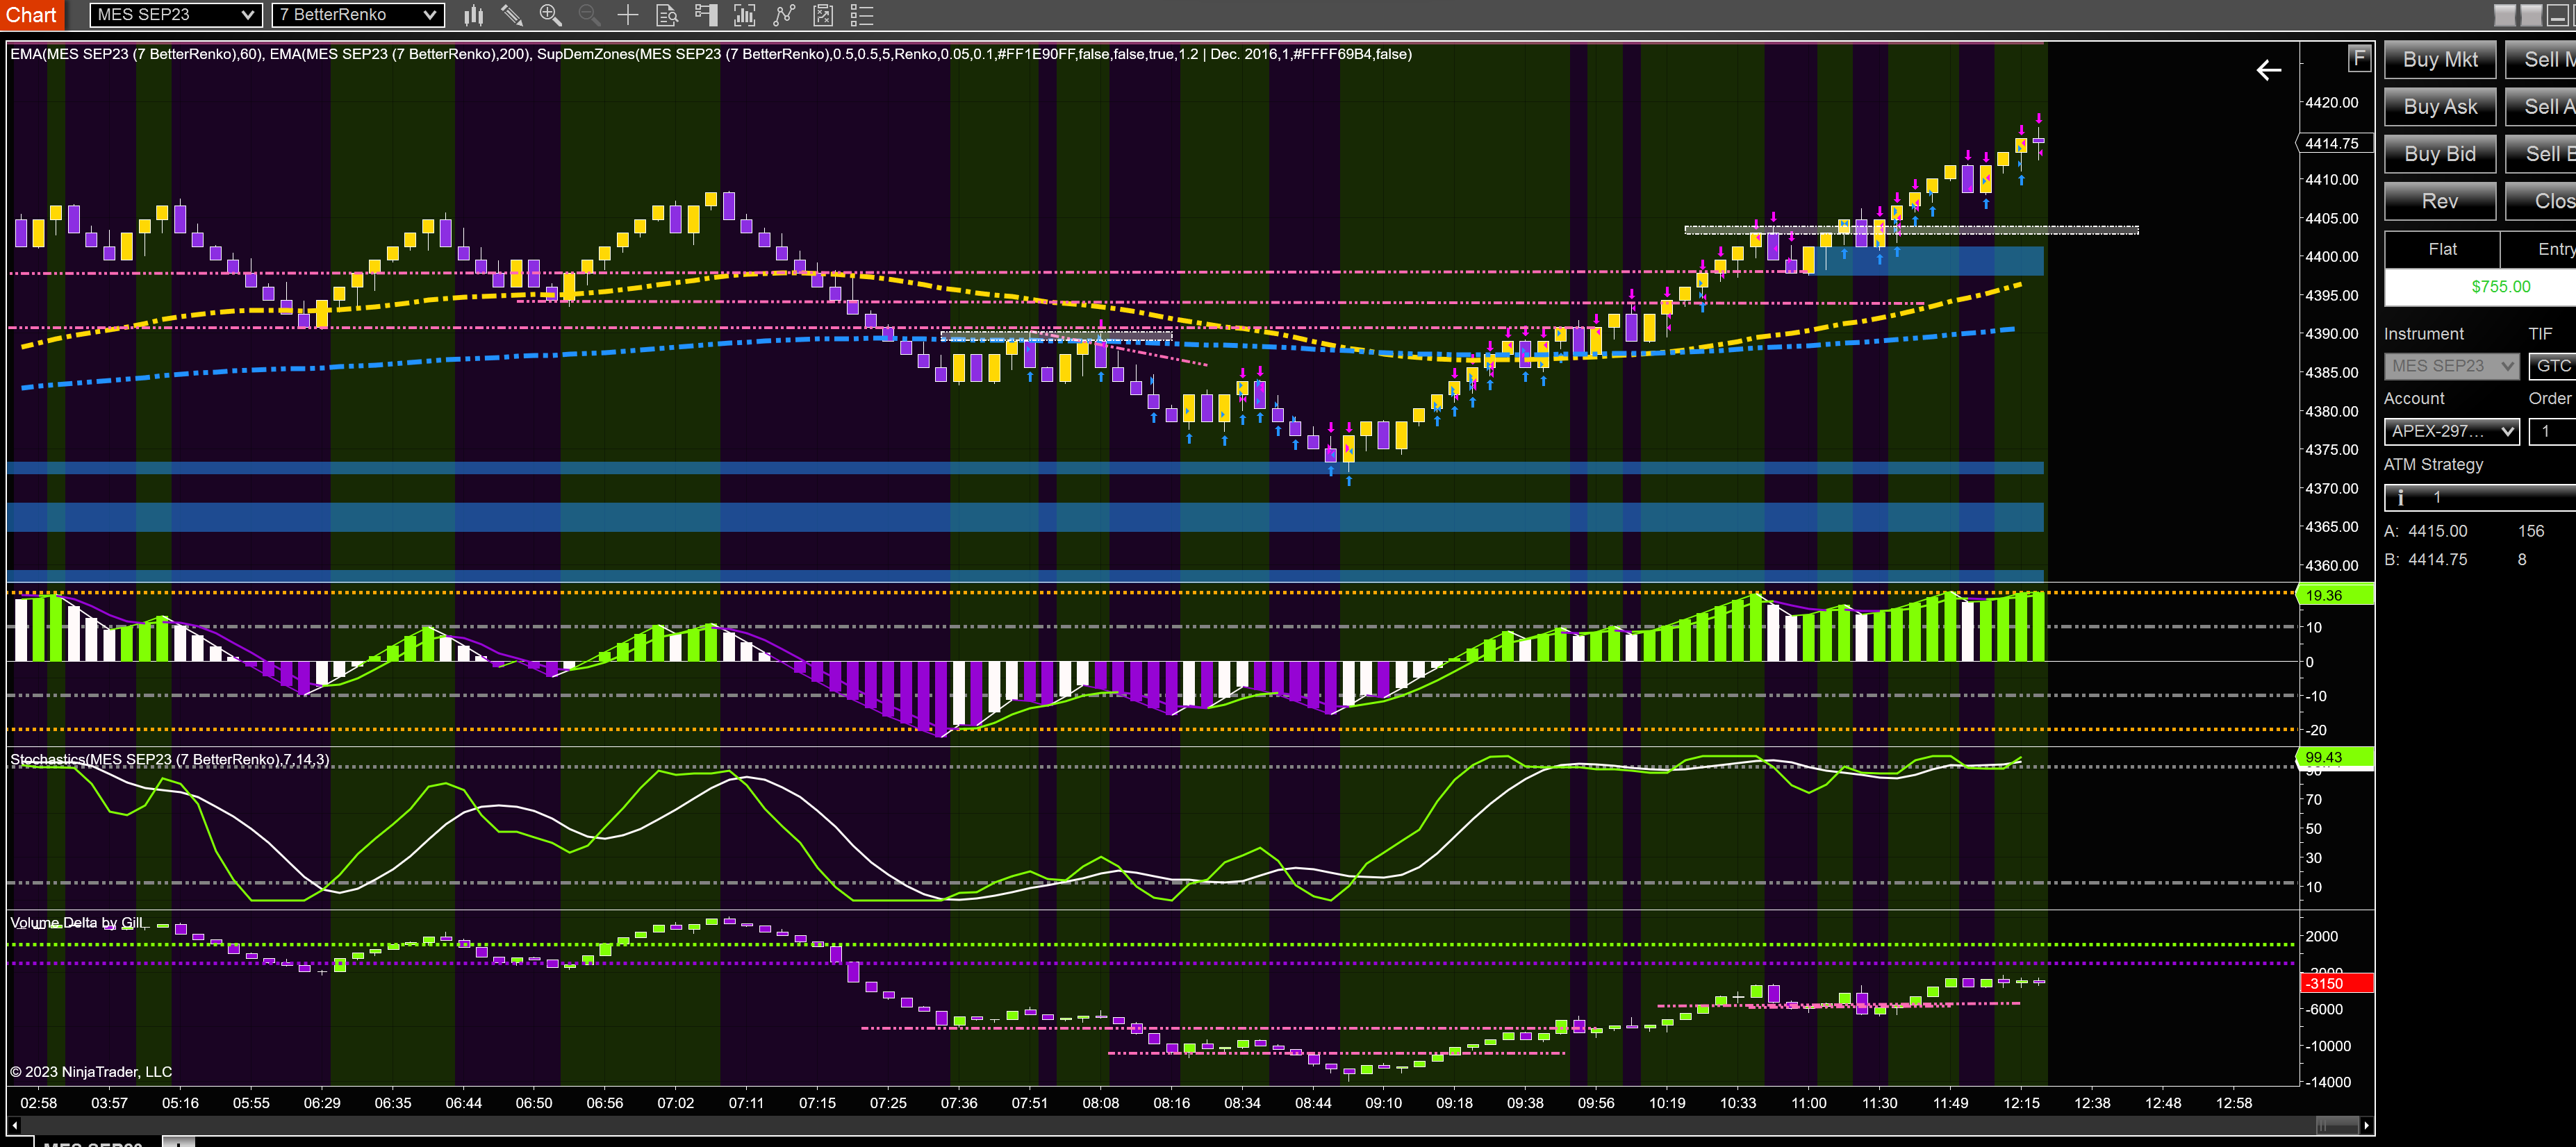Click the 12:15 time axis label
This screenshot has height=1147, width=2576.
[x=2021, y=1103]
